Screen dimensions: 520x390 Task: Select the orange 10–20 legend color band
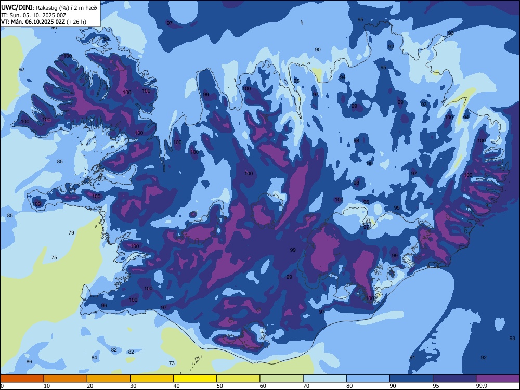[x=66, y=379]
